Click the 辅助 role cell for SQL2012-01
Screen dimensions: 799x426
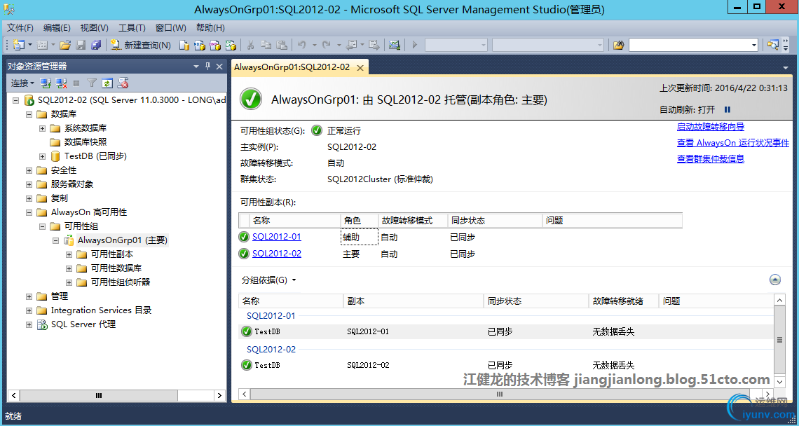pyautogui.click(x=360, y=237)
